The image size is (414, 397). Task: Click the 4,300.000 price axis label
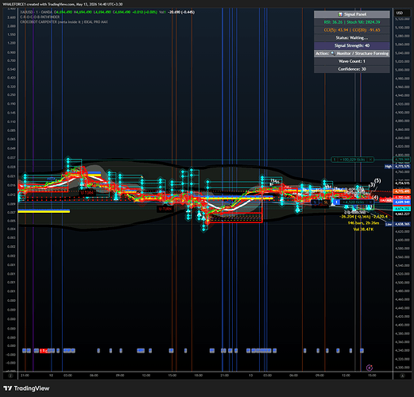[x=402, y=368]
